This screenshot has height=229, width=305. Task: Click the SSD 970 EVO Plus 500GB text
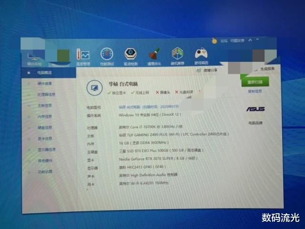coord(161,150)
